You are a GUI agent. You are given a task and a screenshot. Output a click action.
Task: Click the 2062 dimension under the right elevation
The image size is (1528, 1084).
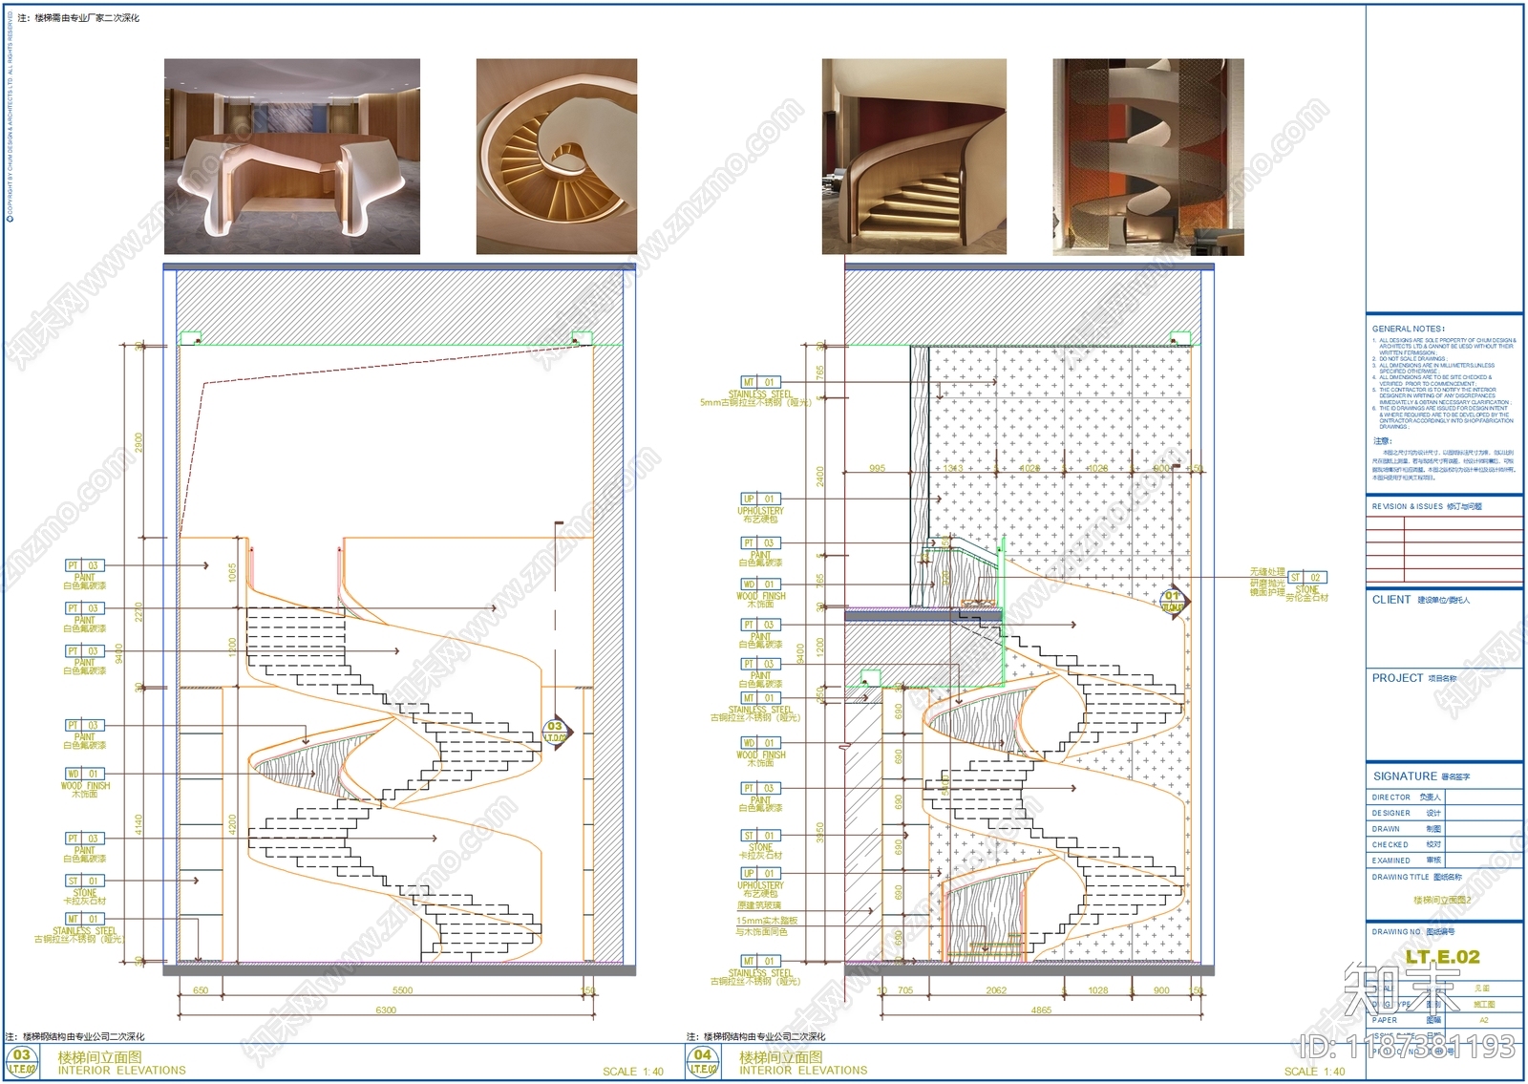pos(996,990)
